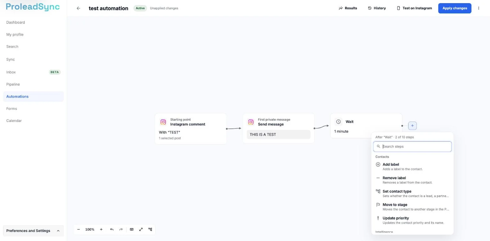
Task: Click the plus button after the Wait step
Action: pos(412,126)
